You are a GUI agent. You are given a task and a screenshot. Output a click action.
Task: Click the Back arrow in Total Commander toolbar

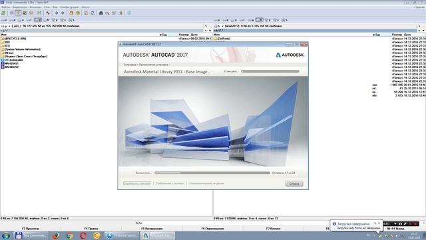pyautogui.click(x=57, y=13)
